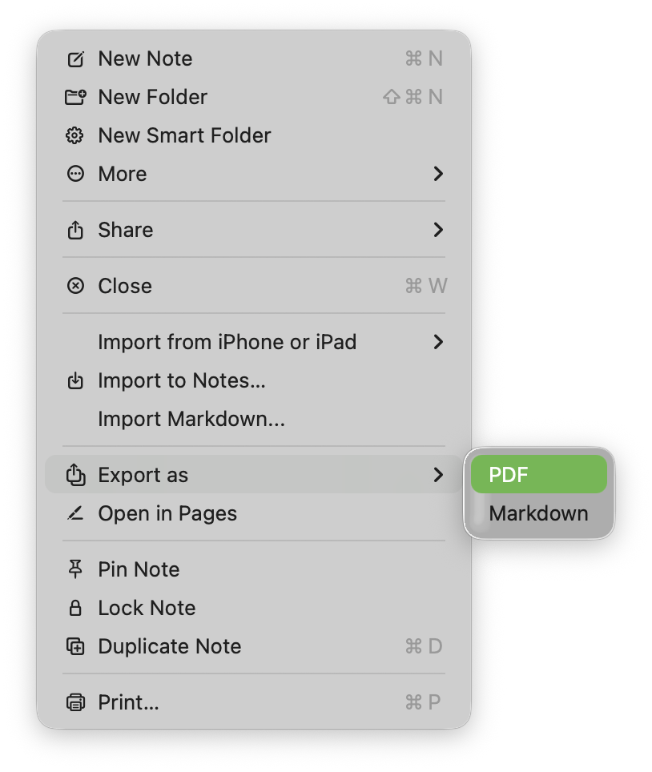
Task: Open Import from iPhone or iPad chevron
Action: click(438, 342)
